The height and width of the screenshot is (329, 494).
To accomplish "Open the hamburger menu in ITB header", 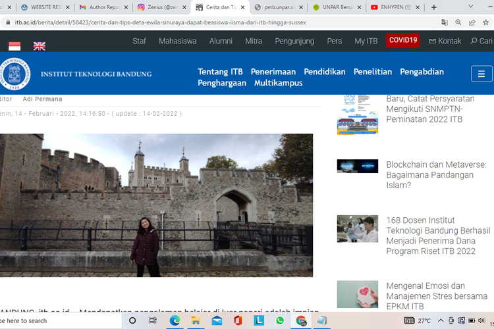I will pyautogui.click(x=481, y=74).
